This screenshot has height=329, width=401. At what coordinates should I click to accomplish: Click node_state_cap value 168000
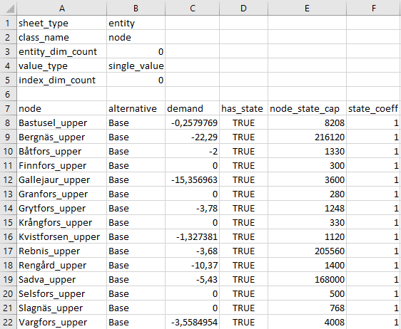pos(307,279)
